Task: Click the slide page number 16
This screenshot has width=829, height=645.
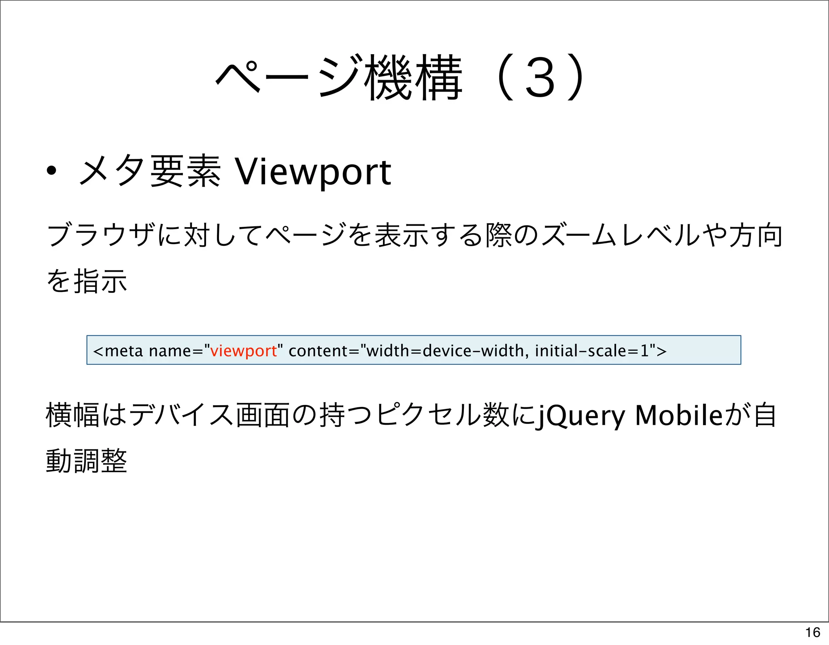Action: [812, 632]
